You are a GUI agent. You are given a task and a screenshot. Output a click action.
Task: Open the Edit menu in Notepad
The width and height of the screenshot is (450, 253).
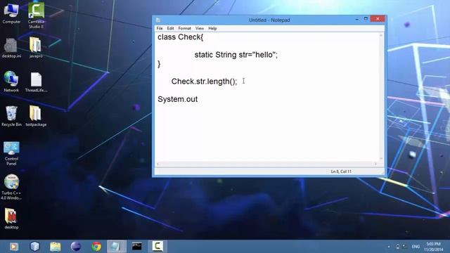click(170, 28)
